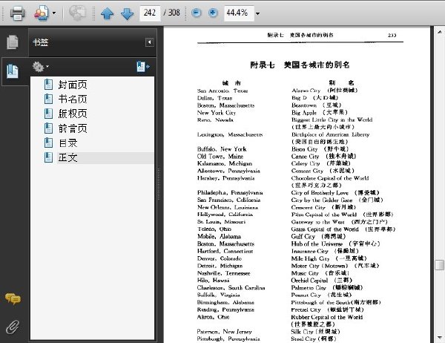Click the text City of Brotherly Love

(x=320, y=193)
